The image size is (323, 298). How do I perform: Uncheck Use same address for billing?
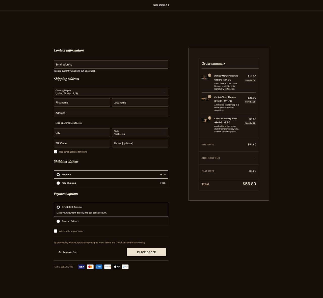(56, 152)
